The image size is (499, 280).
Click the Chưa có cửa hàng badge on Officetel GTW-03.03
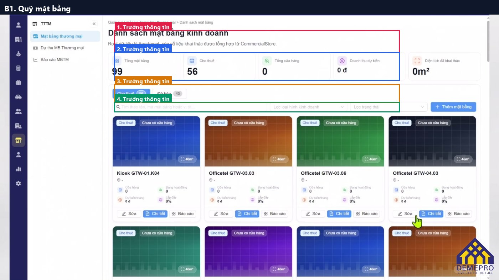pos(249,123)
